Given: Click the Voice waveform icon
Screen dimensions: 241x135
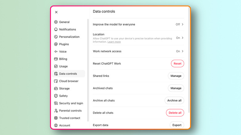Looking at the screenshot, I should [56, 51].
